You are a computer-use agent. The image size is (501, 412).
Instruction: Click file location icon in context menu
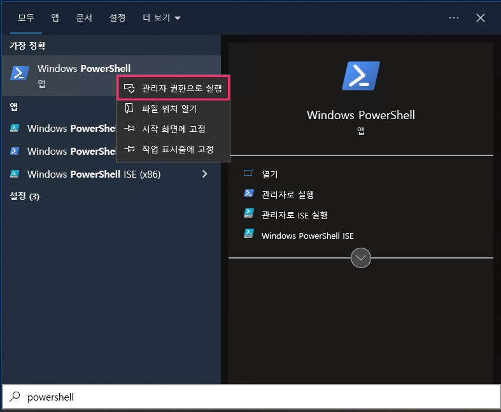click(129, 108)
